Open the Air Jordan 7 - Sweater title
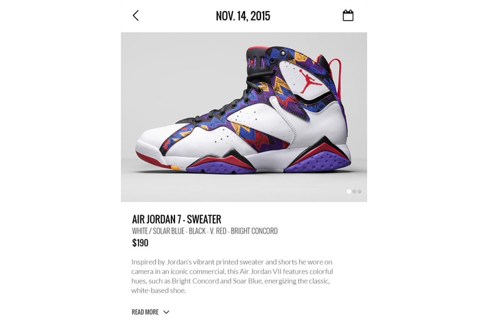This screenshot has height=325, width=488. pos(176,220)
